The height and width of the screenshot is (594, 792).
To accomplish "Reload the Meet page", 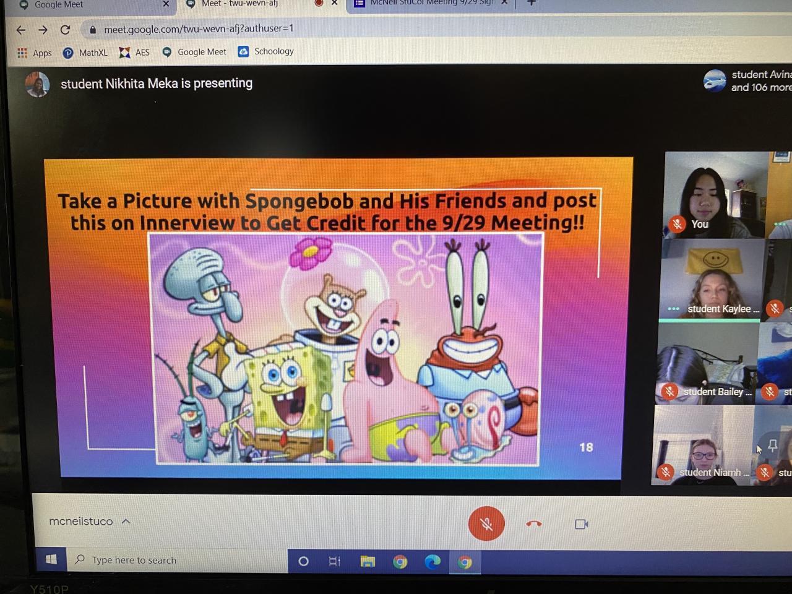I will (65, 30).
